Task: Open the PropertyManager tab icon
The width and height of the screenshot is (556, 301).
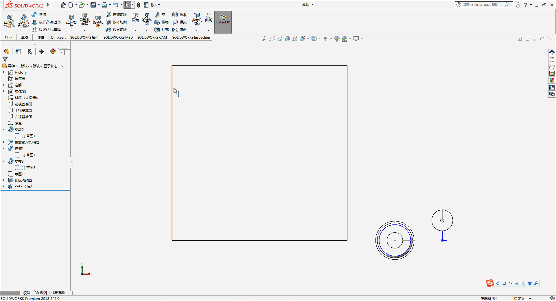Action: [x=18, y=51]
